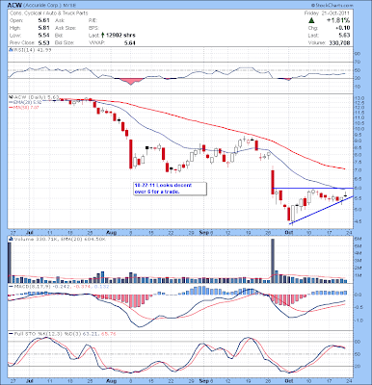Viewport: 372px width, 385px height.
Task: Click the P/E label
Action: click(93, 20)
